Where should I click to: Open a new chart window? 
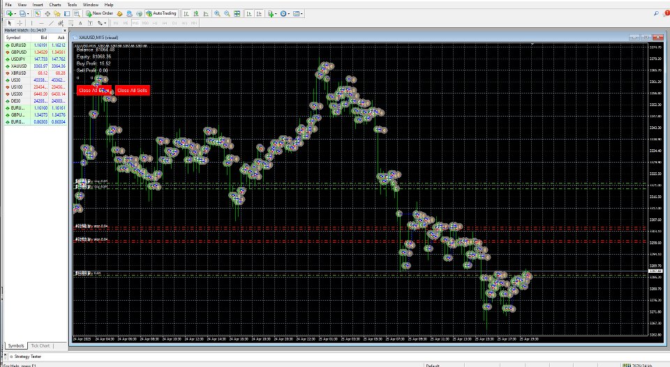(9, 14)
